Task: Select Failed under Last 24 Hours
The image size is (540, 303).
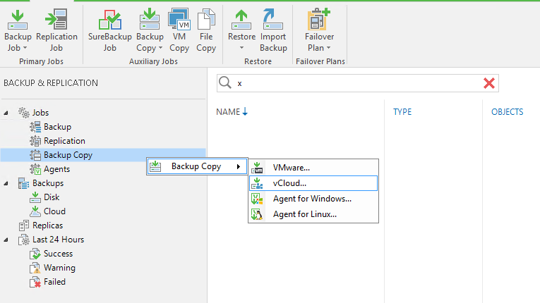Action: (x=54, y=282)
